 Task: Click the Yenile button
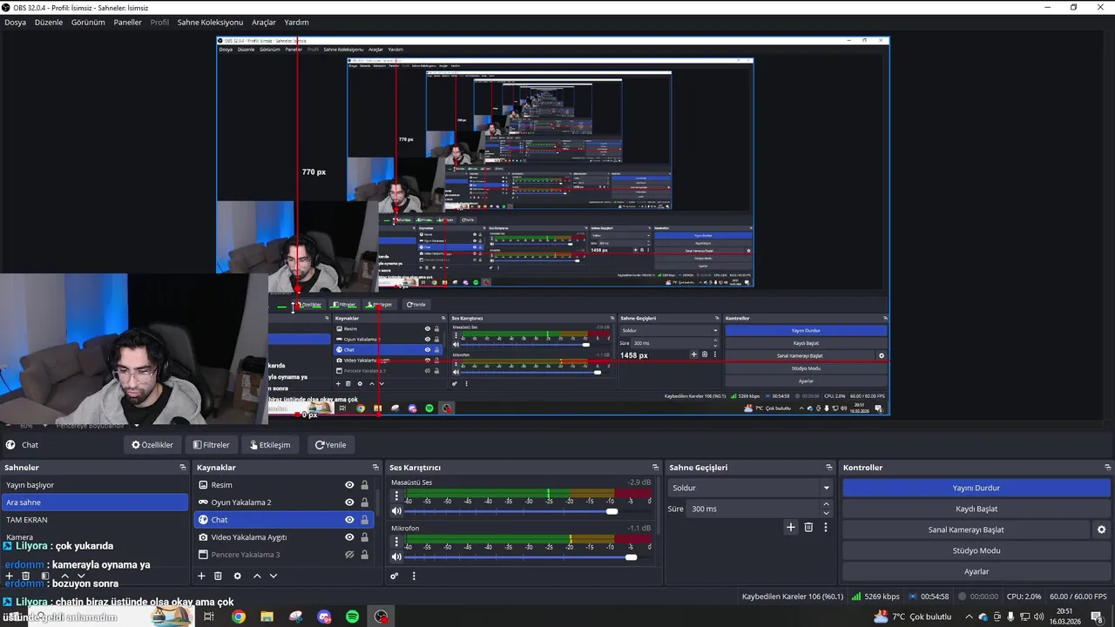click(330, 445)
